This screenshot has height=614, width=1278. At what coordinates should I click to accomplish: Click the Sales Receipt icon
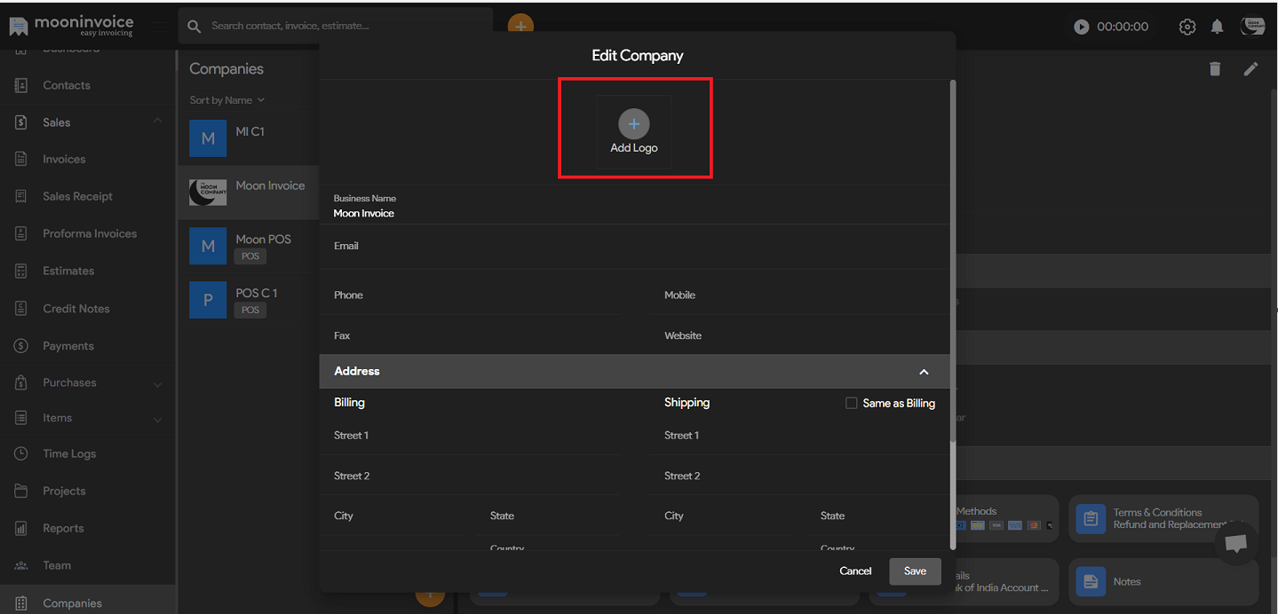pyautogui.click(x=21, y=197)
